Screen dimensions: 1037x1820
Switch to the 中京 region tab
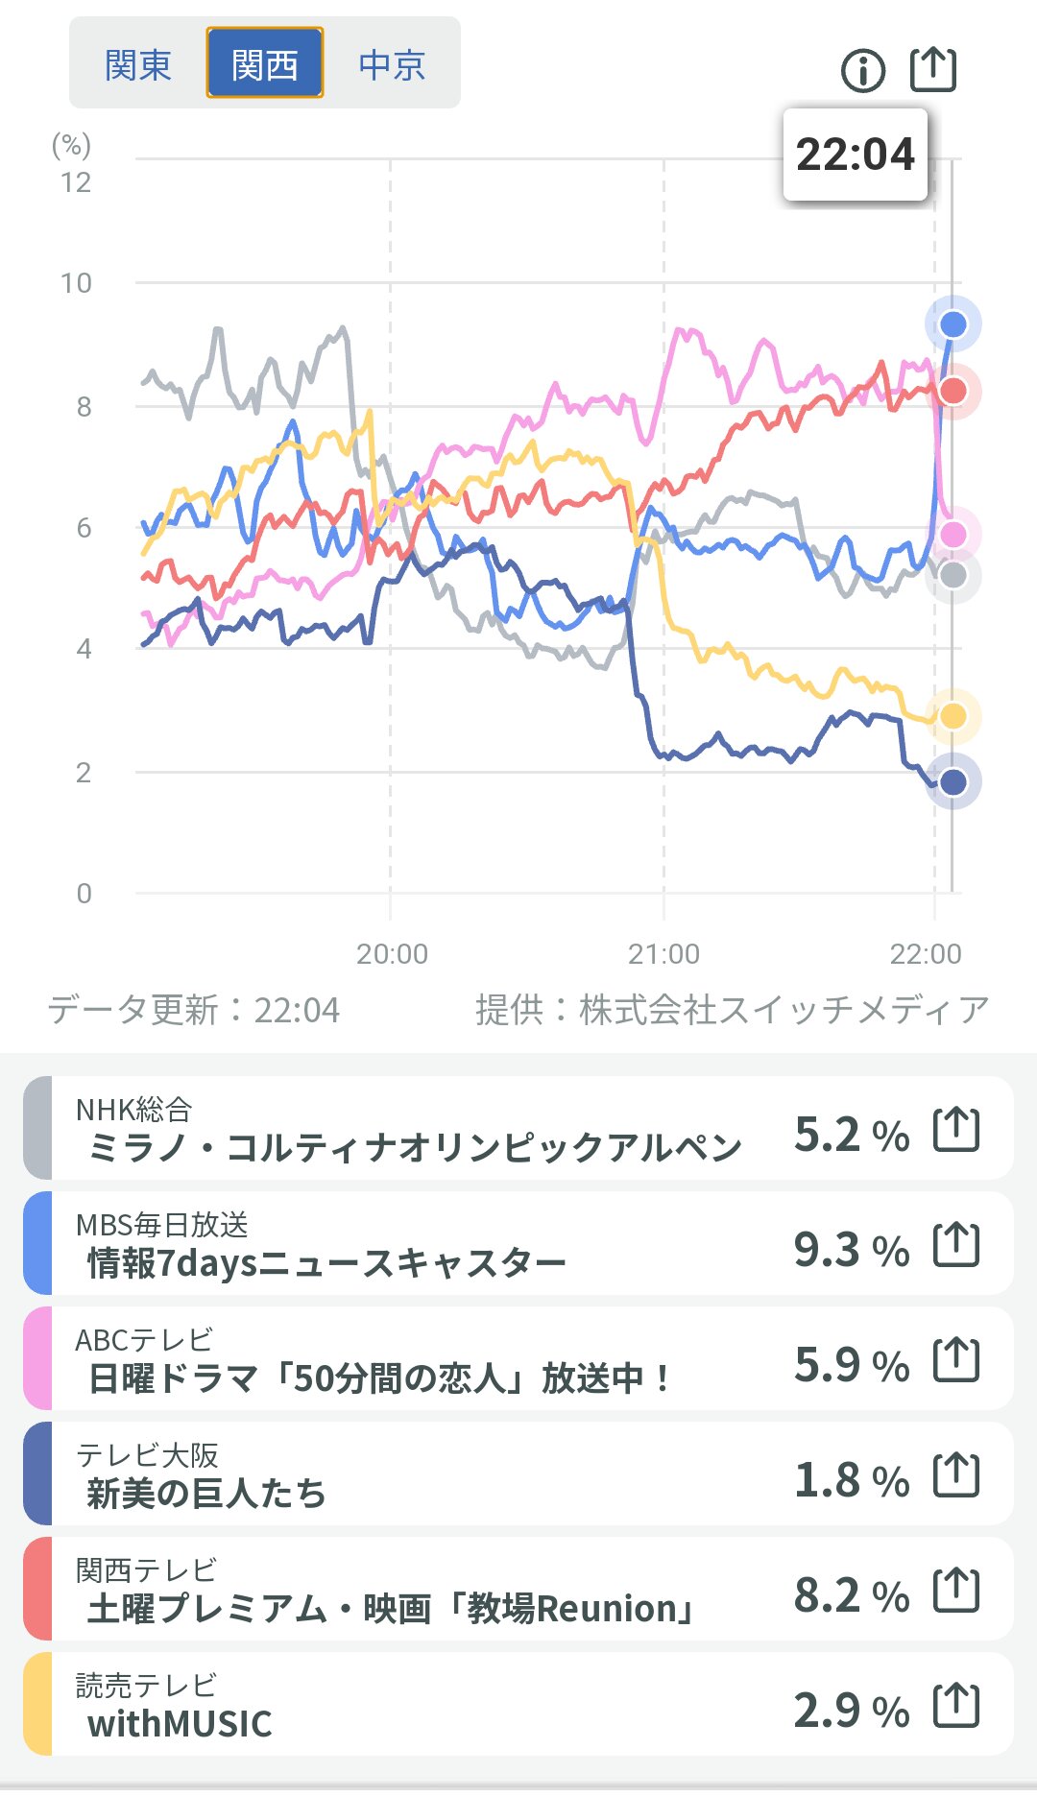(392, 64)
